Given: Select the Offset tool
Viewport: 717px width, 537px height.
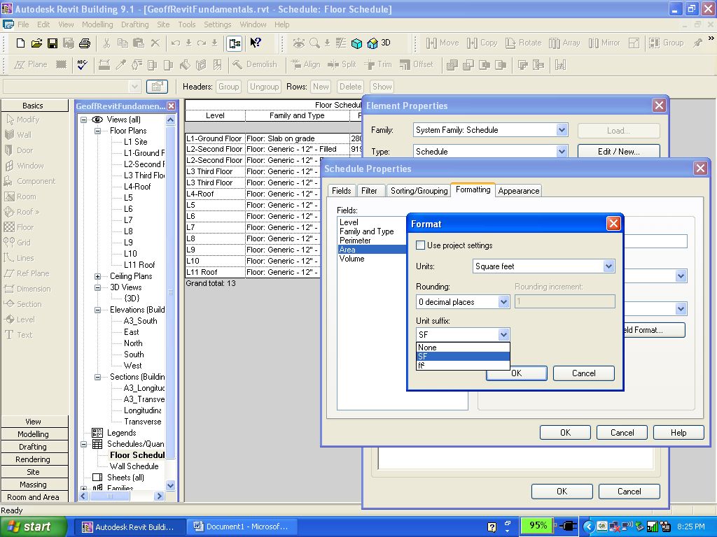Looking at the screenshot, I should click(416, 65).
